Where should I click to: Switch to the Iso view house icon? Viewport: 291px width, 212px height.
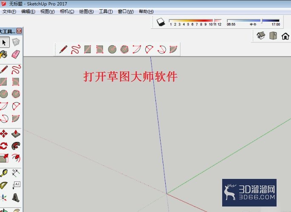[261, 36]
